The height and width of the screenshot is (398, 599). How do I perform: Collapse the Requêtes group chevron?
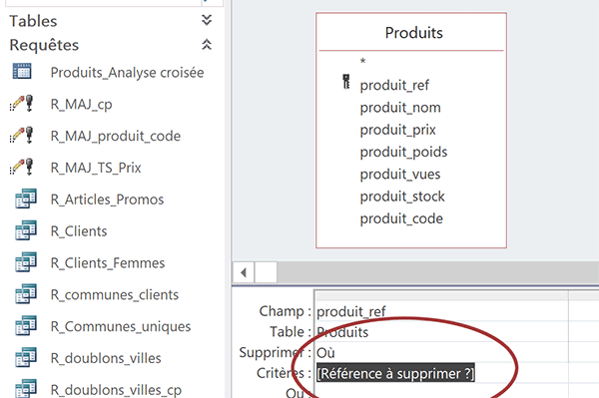(x=207, y=44)
